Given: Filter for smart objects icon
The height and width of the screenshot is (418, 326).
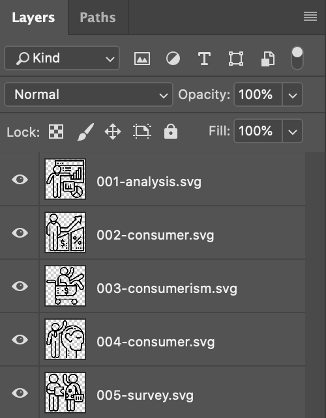Looking at the screenshot, I should pos(268,59).
